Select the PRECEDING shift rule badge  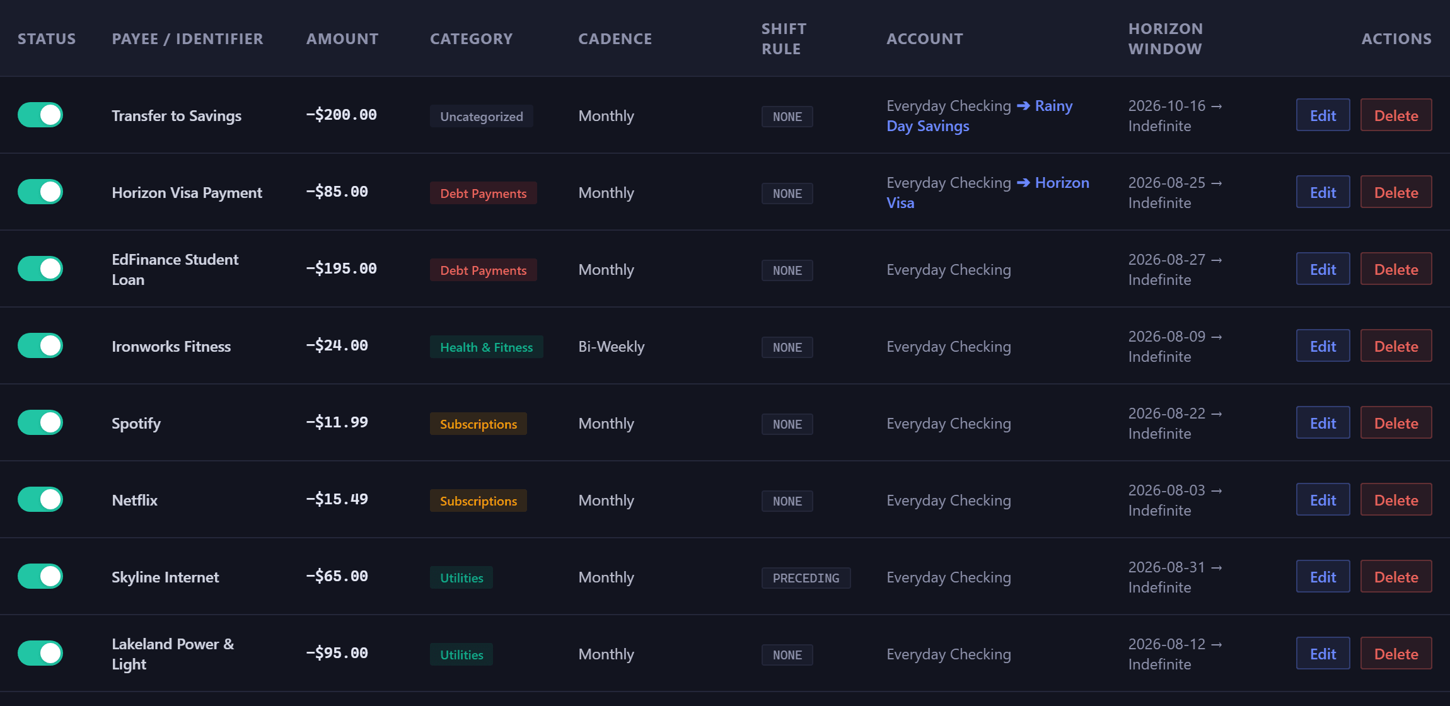[x=806, y=577]
